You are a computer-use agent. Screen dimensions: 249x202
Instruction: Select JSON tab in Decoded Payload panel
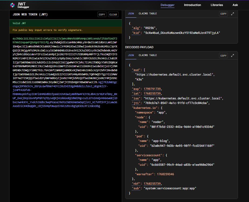tap(131, 55)
